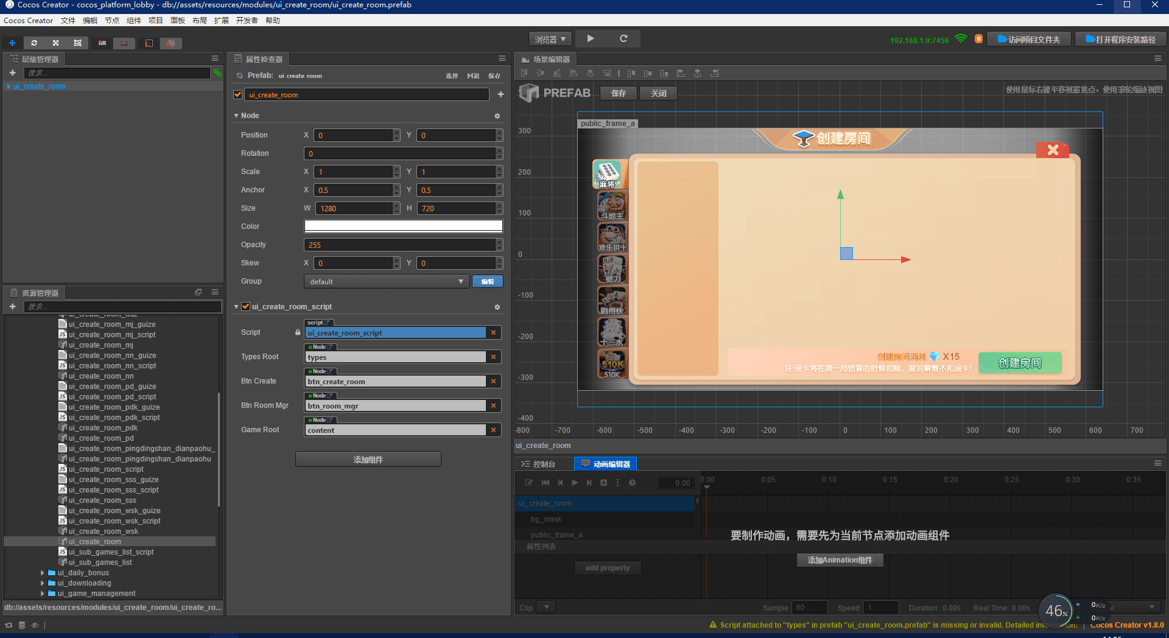This screenshot has height=638, width=1169.
Task: Play the animation in timeline
Action: (x=574, y=483)
